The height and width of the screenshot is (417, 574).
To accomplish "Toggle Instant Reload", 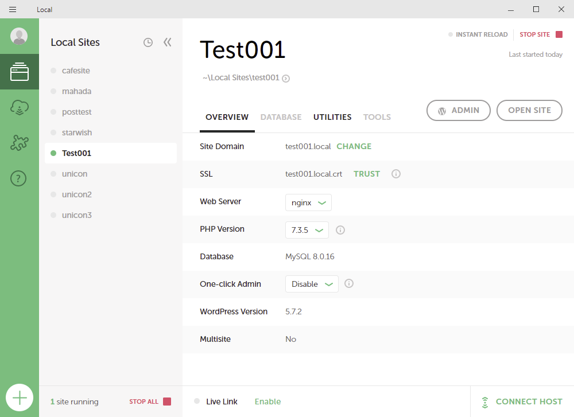I will click(478, 34).
